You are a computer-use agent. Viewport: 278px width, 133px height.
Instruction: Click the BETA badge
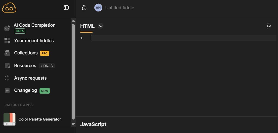coord(20,31)
